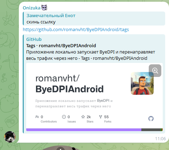Click the quoted text скинь ссылку
Screen dimensions: 169x150
point(41,22)
